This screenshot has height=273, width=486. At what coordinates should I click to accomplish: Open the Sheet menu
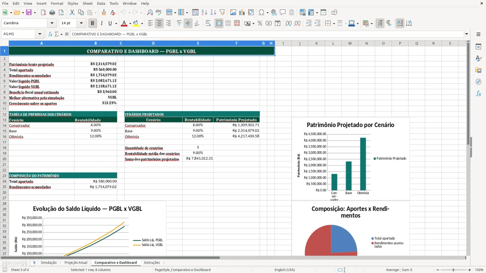tap(87, 3)
